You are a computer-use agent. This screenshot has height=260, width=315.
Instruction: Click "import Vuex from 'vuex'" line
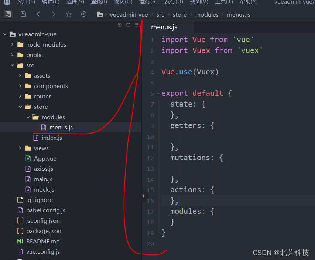tap(212, 50)
